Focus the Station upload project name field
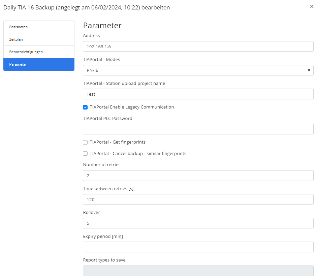Image resolution: width=317 pixels, height=280 pixels. point(198,94)
